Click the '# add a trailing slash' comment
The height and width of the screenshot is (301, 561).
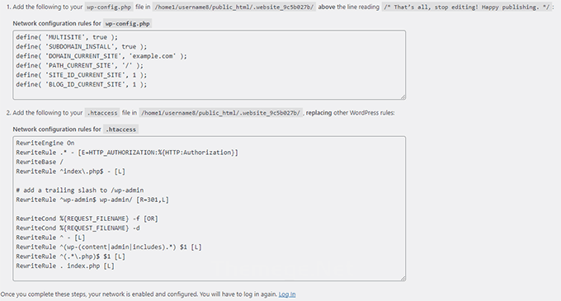click(x=80, y=190)
